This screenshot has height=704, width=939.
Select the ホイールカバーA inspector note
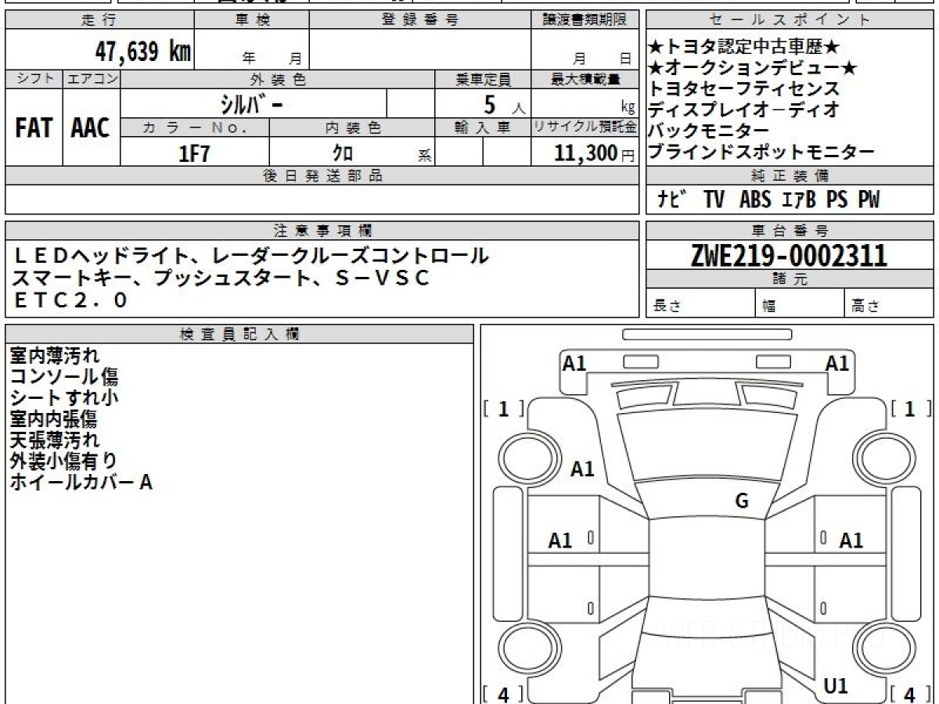tap(81, 483)
